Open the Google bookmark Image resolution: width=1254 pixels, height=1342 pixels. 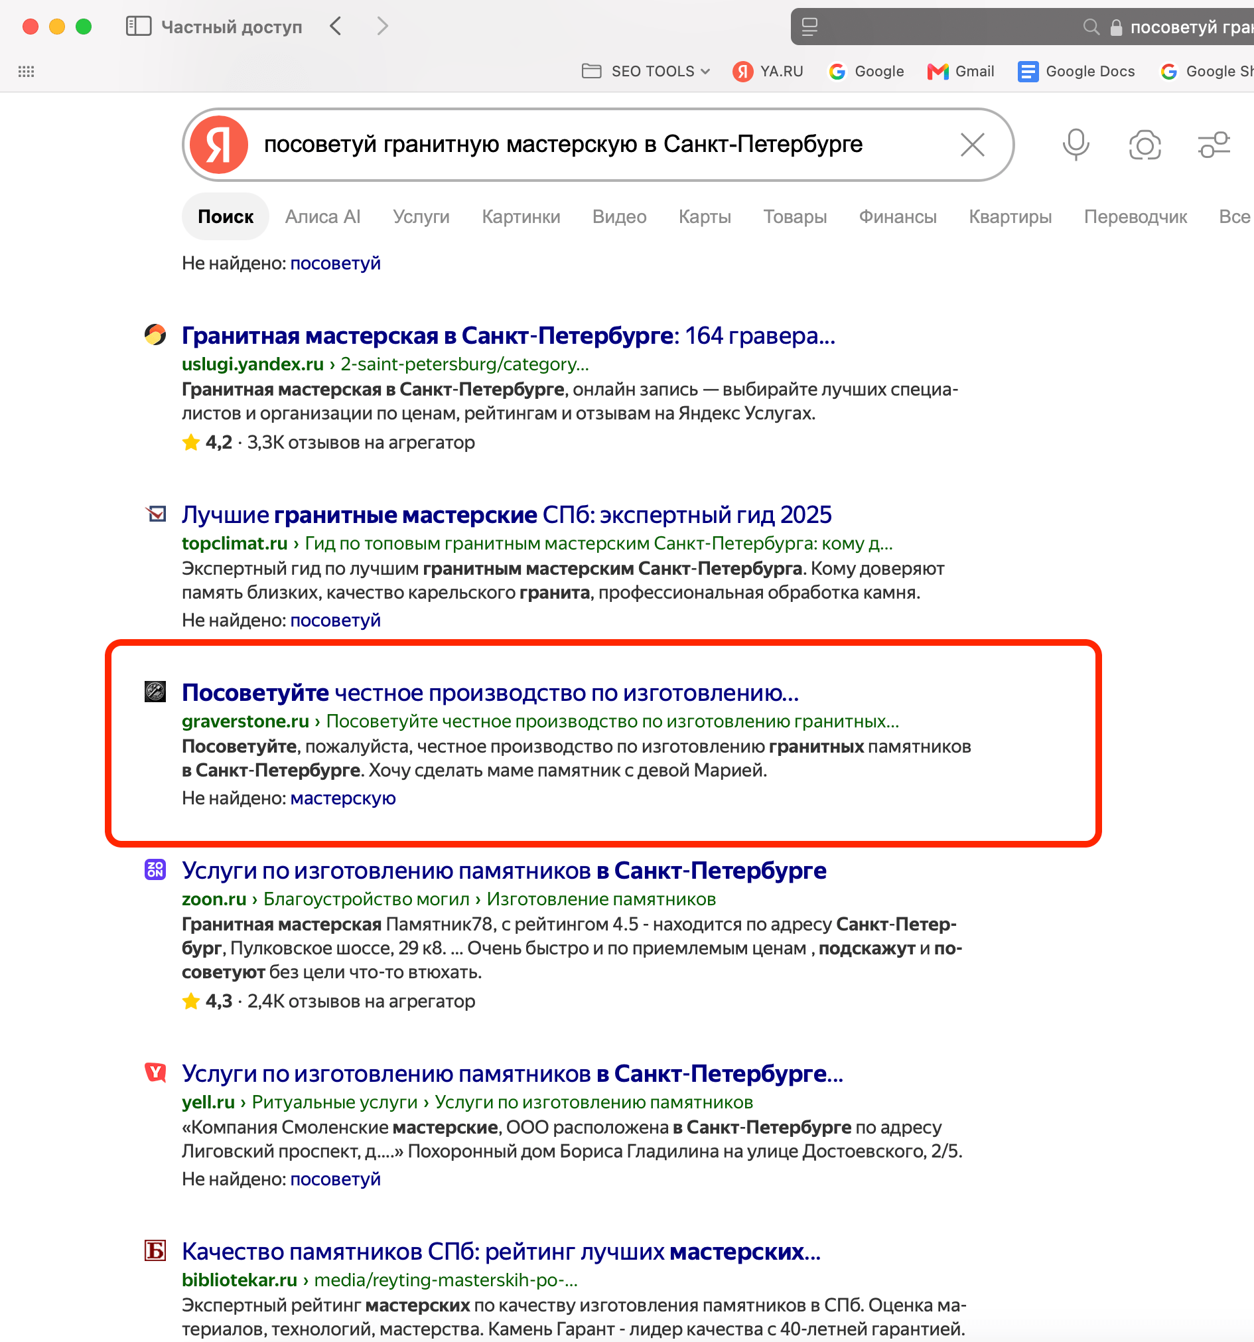(x=866, y=71)
